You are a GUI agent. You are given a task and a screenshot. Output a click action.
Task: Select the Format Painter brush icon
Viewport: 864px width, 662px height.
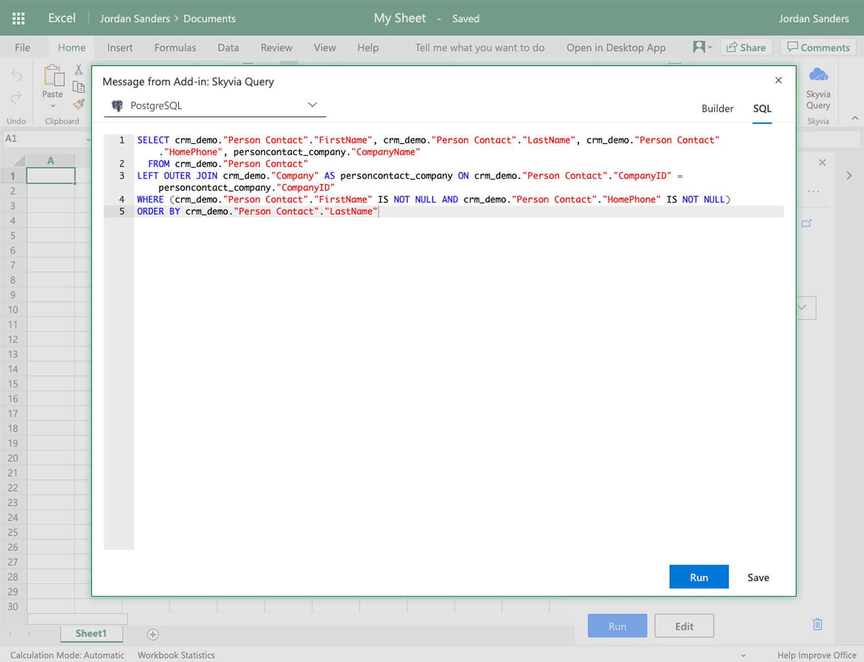click(x=78, y=104)
